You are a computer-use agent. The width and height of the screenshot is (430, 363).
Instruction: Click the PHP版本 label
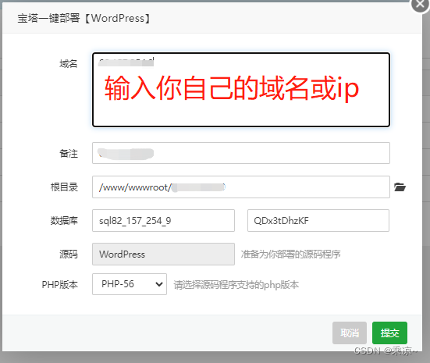[x=60, y=284]
